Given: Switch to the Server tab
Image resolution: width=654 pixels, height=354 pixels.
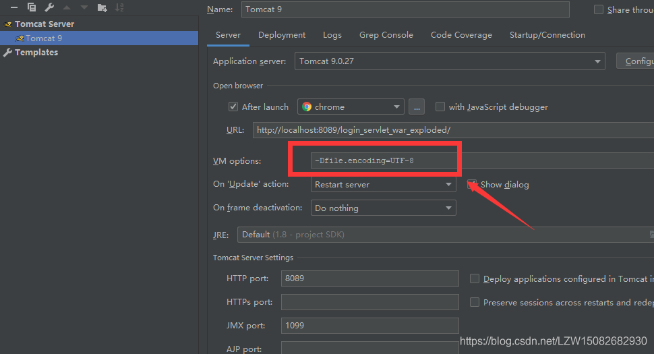Looking at the screenshot, I should coord(228,35).
